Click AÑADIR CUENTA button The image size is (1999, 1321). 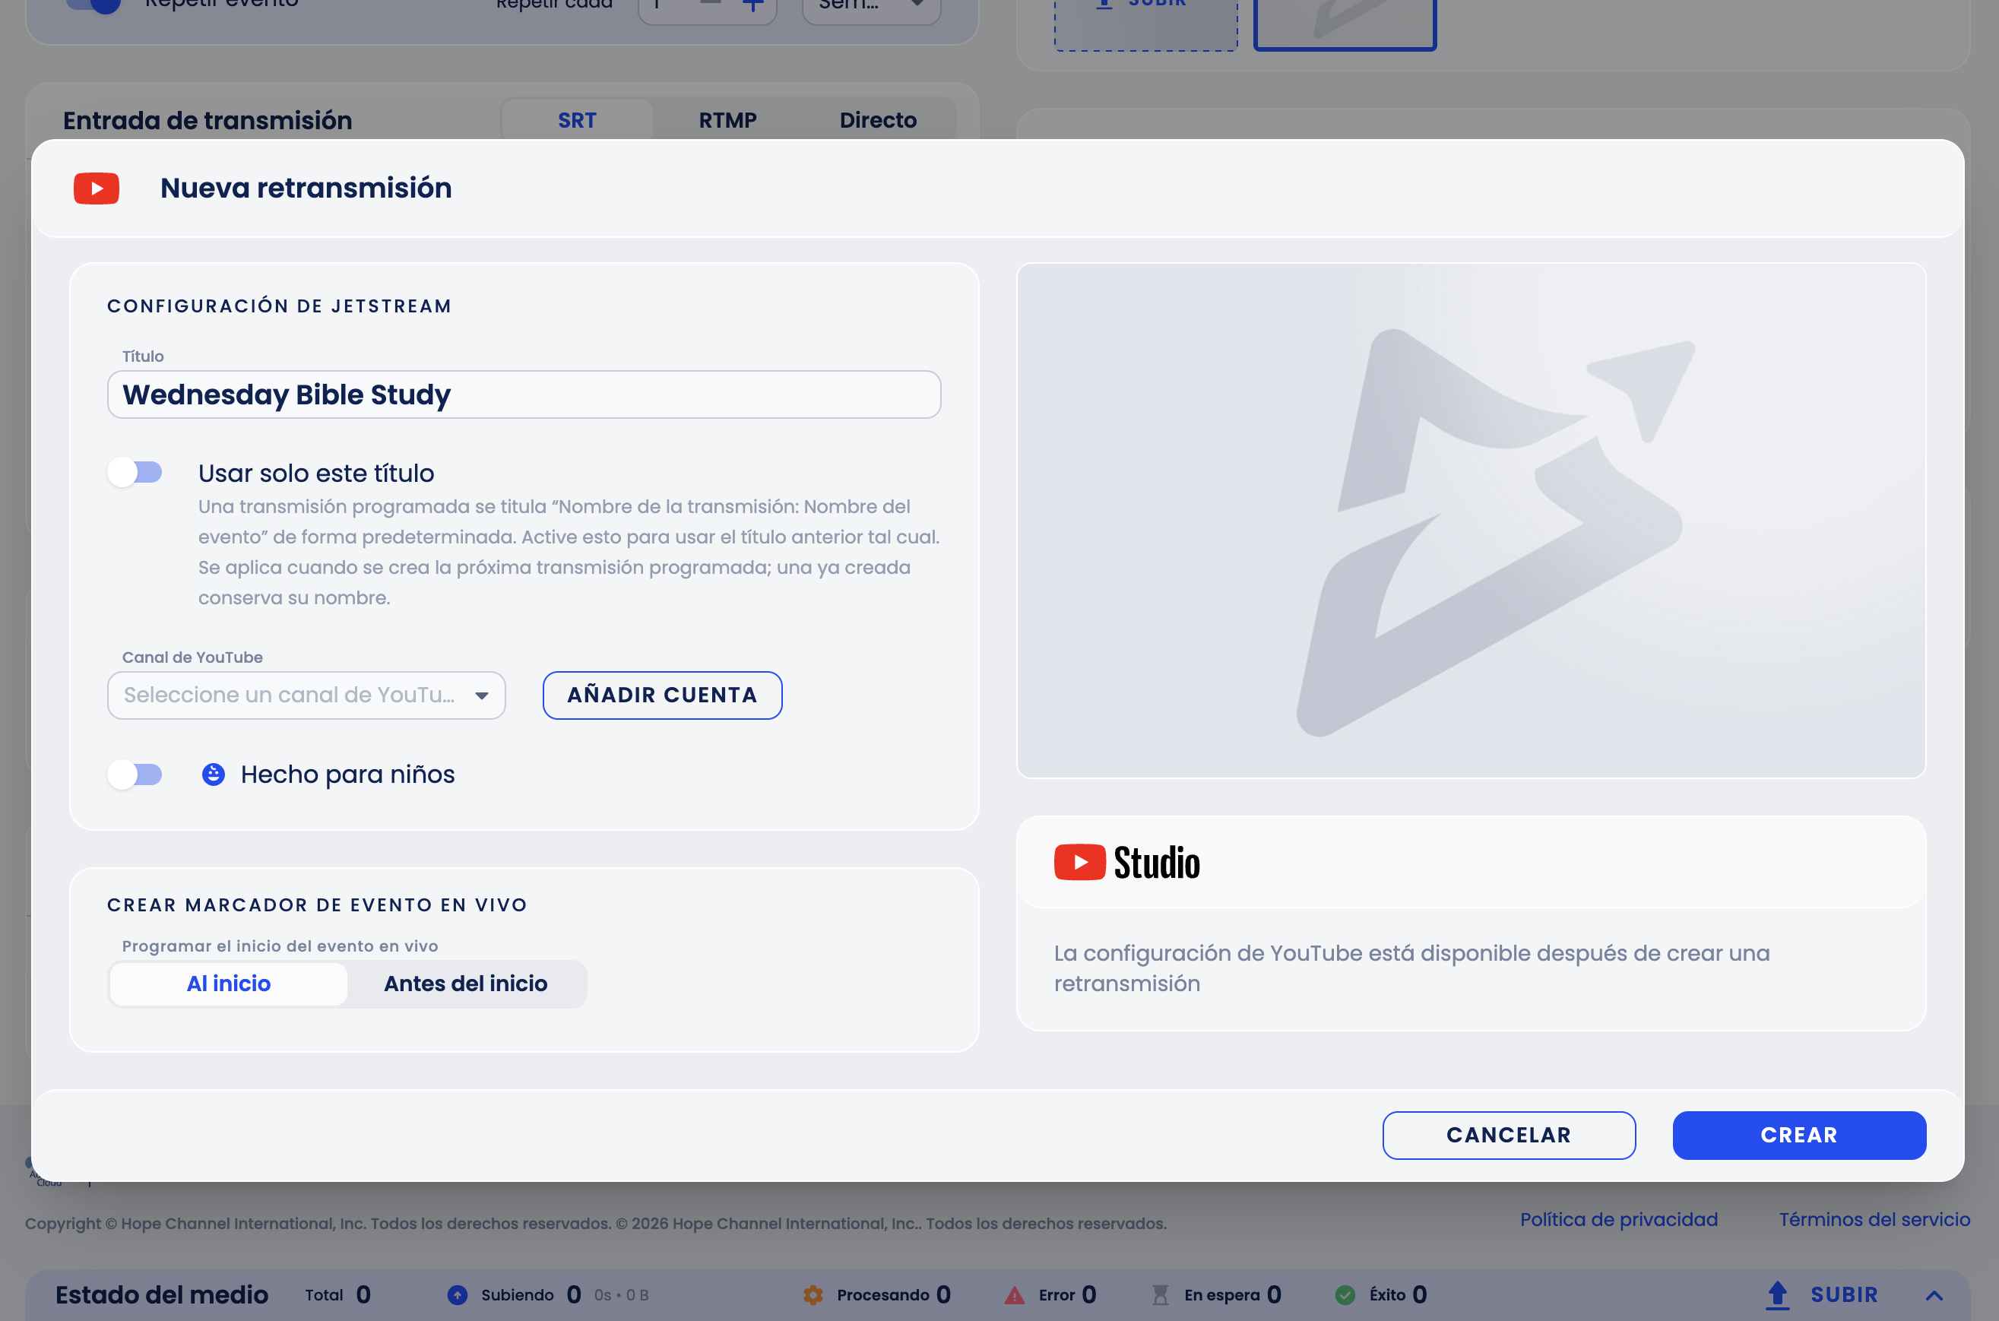[662, 695]
